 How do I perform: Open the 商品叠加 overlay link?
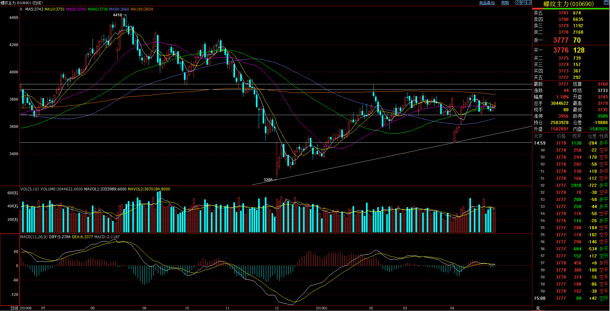pos(487,3)
